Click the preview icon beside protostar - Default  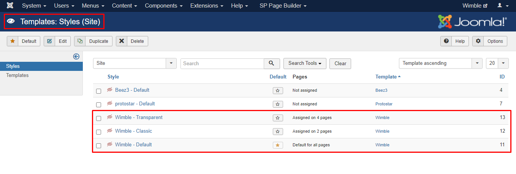pyautogui.click(x=110, y=104)
